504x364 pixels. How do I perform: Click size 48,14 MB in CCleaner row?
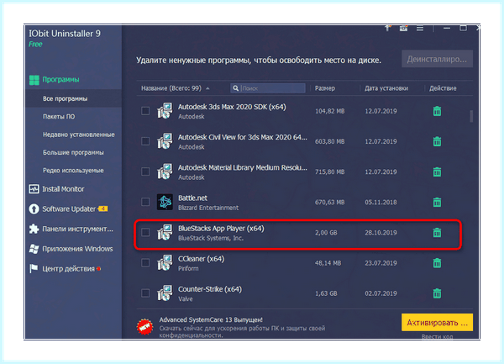(x=328, y=263)
